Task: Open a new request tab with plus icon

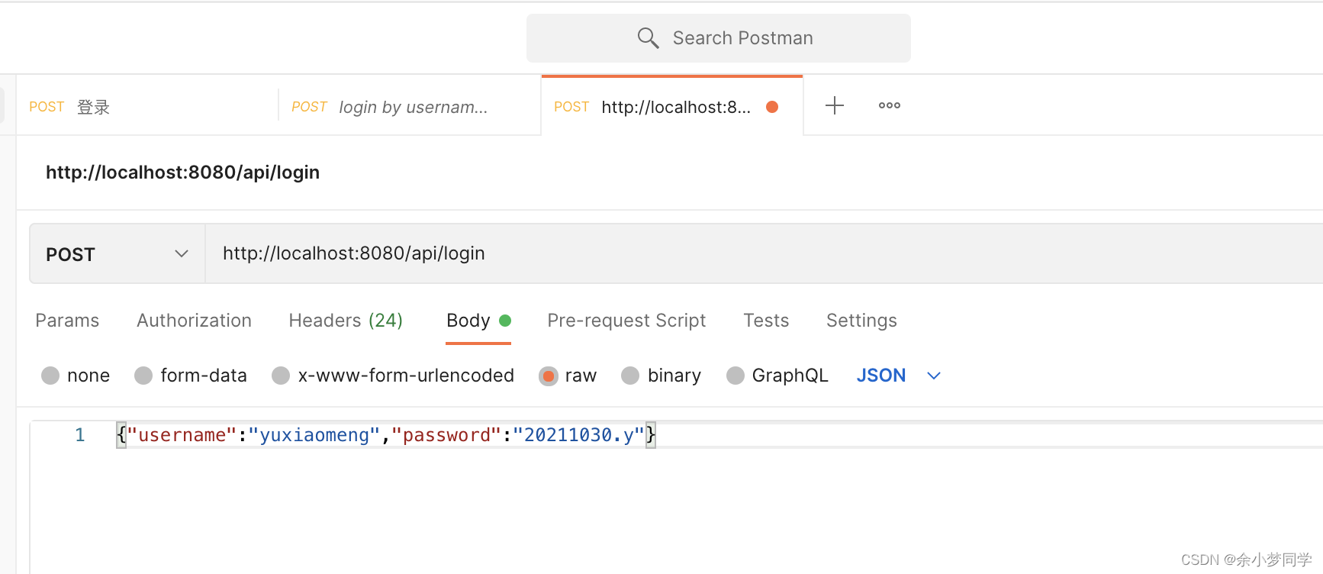Action: pyautogui.click(x=835, y=105)
